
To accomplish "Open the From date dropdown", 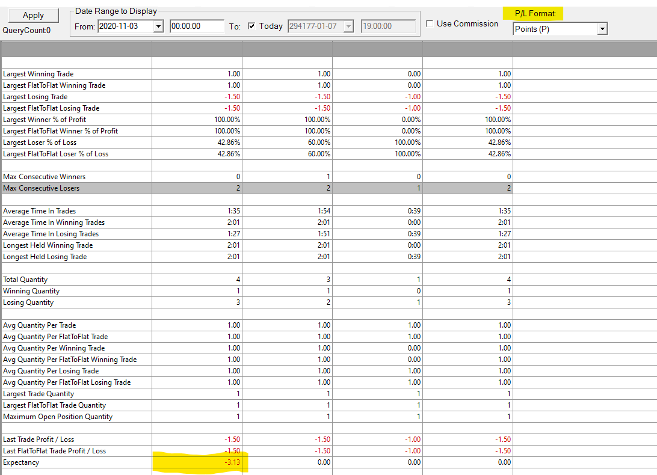I will (158, 26).
